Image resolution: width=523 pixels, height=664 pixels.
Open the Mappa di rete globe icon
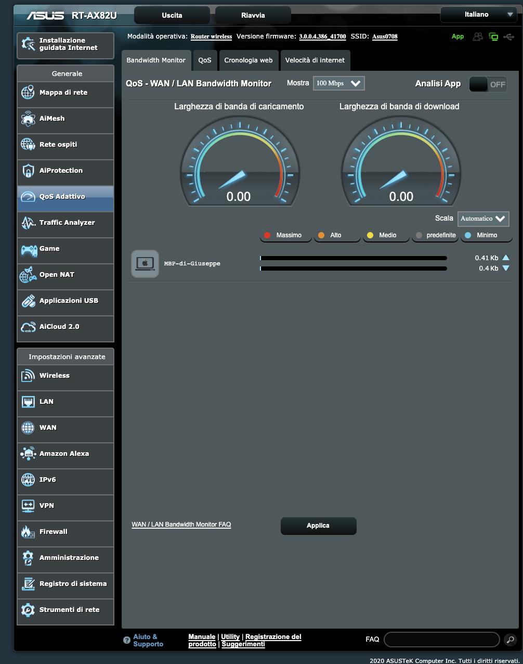click(28, 92)
